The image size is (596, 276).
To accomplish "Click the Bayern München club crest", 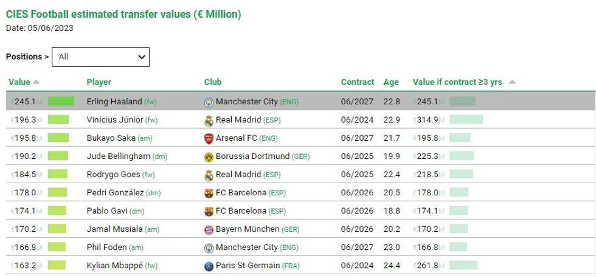I will pos(209,229).
